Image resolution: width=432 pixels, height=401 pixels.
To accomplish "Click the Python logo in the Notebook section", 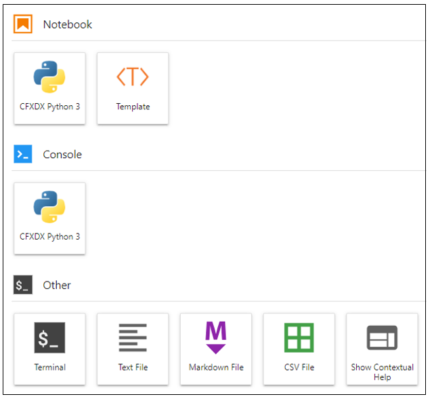I will click(x=49, y=77).
